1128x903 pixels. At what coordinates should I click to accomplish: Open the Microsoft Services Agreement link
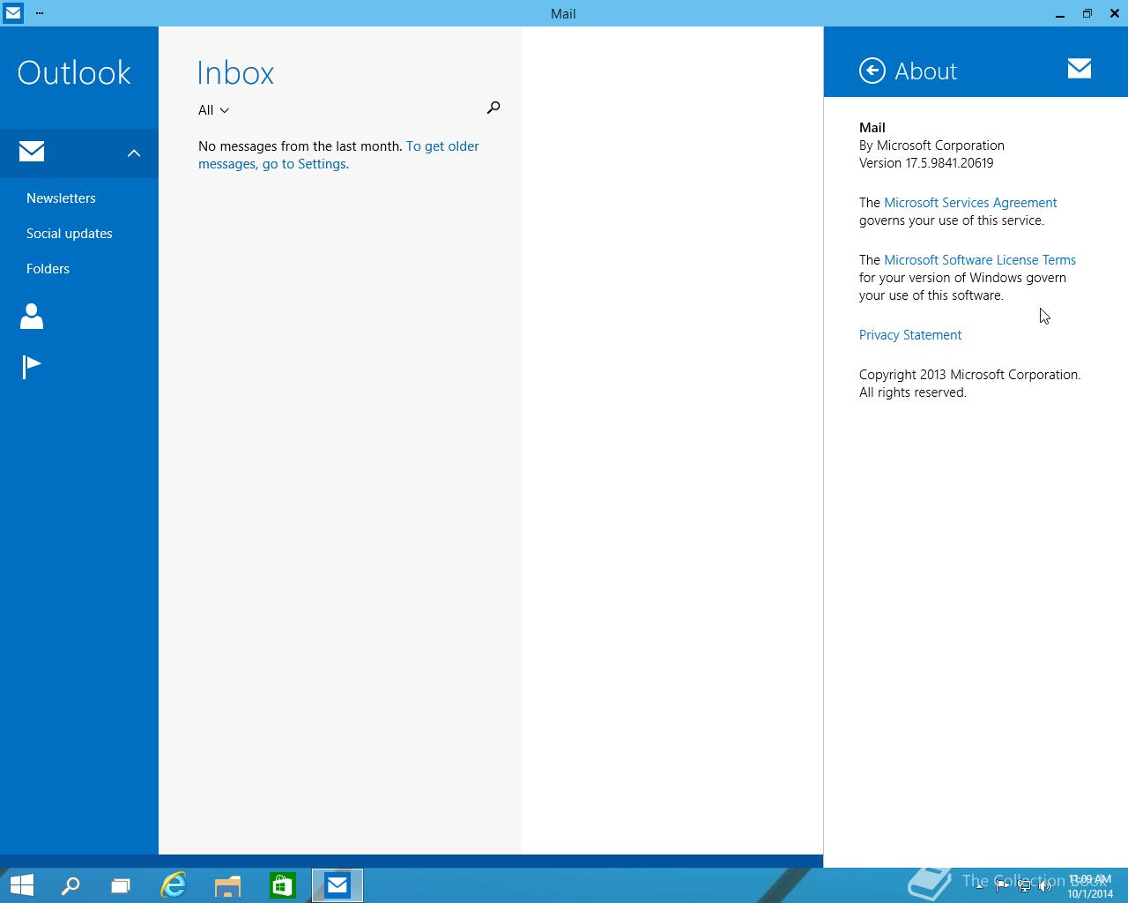tap(970, 203)
